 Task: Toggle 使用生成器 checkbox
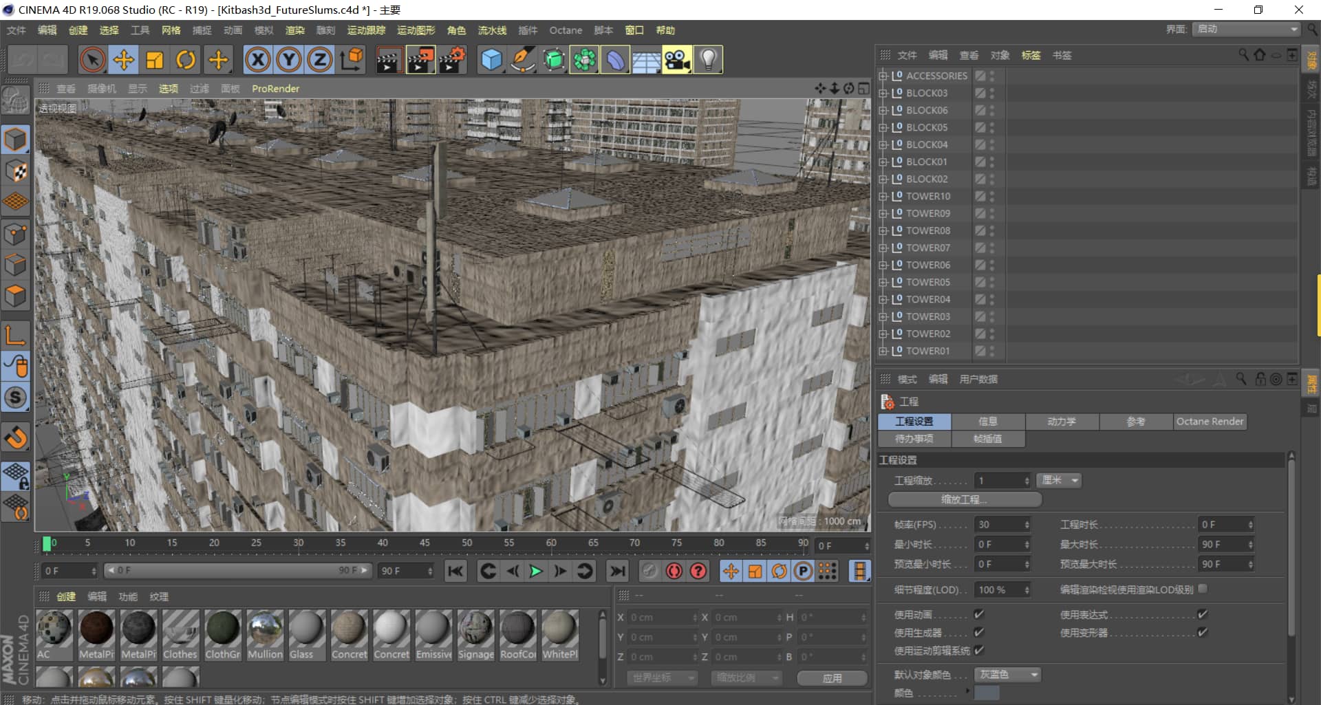pos(978,632)
